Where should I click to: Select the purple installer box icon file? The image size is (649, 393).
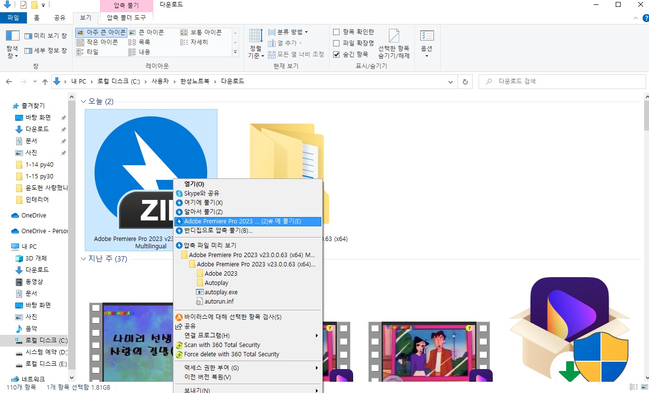[571, 329]
